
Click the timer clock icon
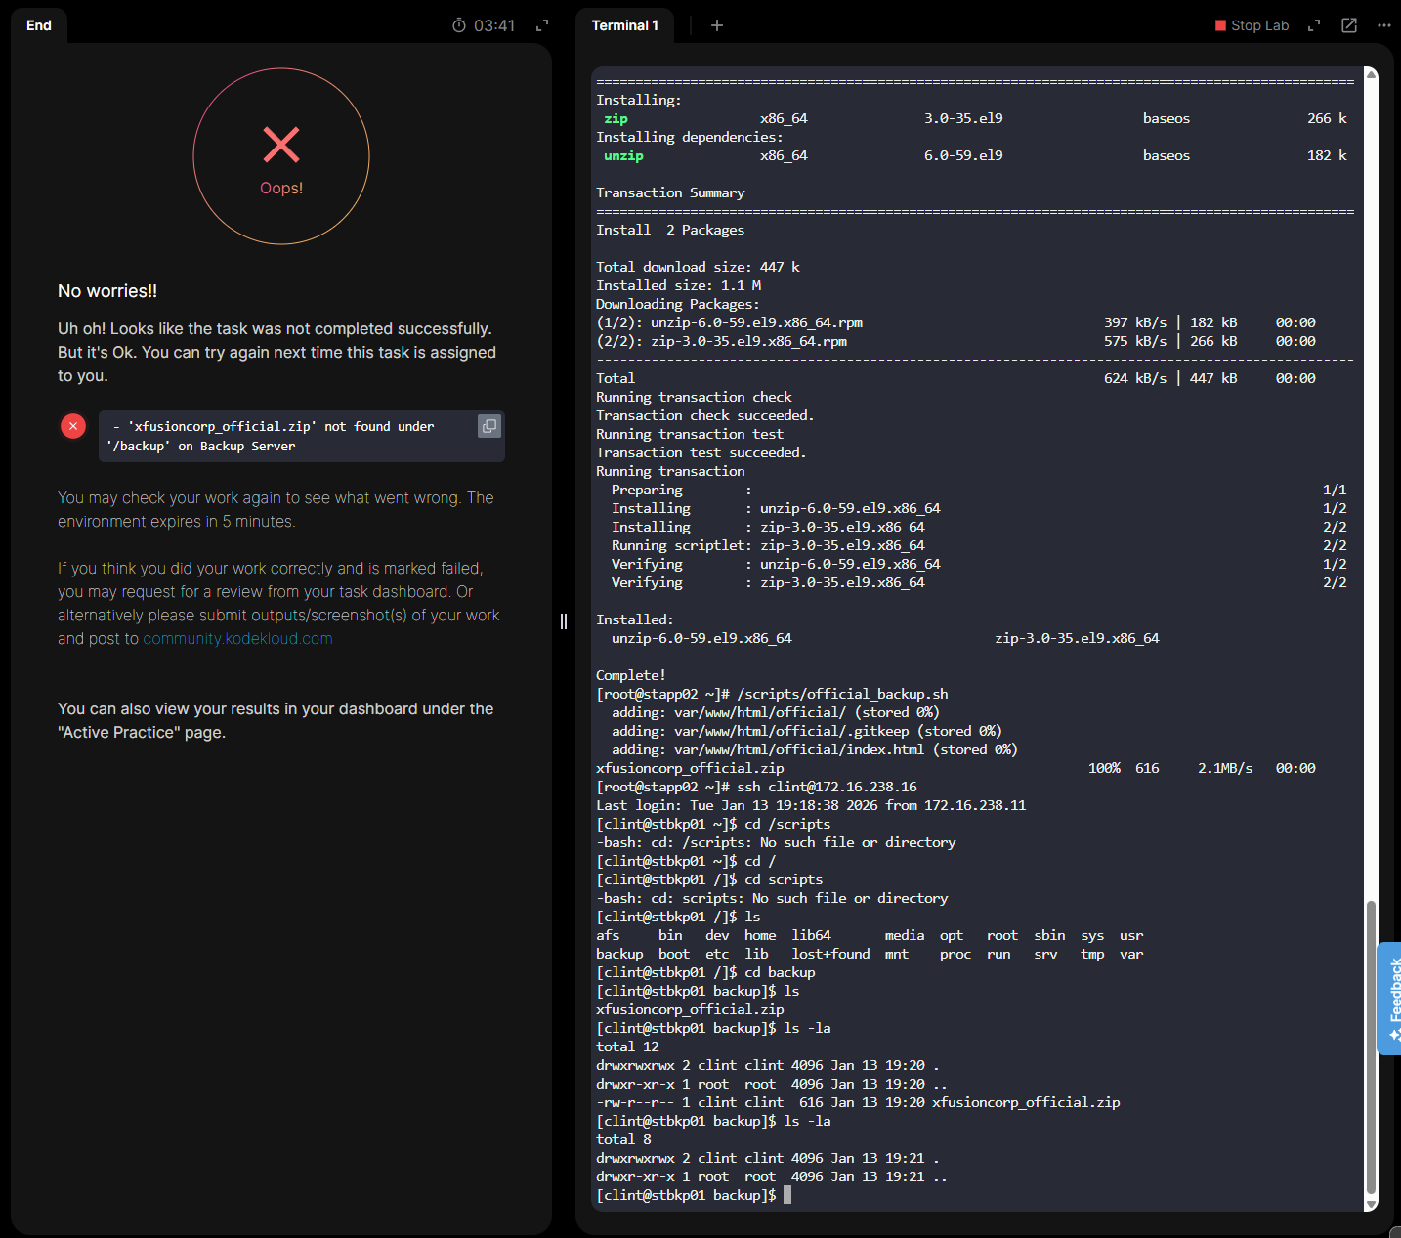[x=459, y=25]
